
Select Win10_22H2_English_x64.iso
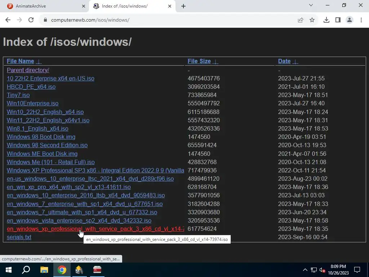pos(45,112)
